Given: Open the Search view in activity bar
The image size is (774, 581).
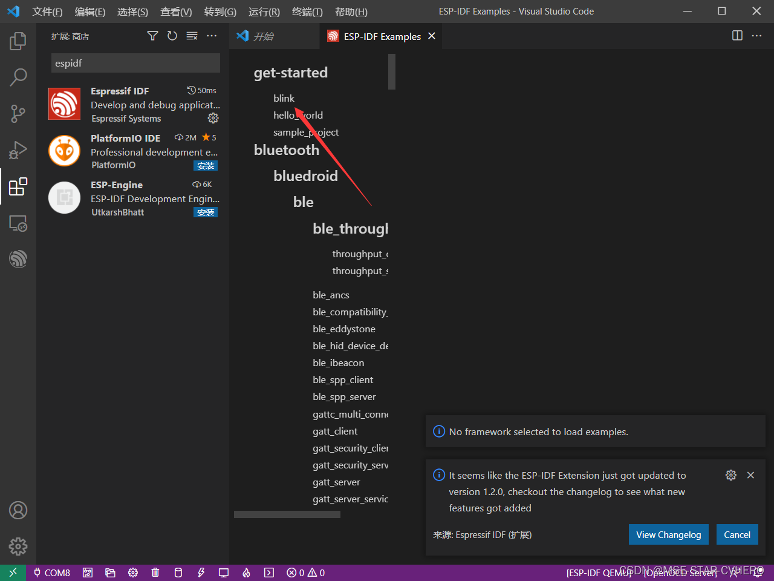Looking at the screenshot, I should pos(18,77).
